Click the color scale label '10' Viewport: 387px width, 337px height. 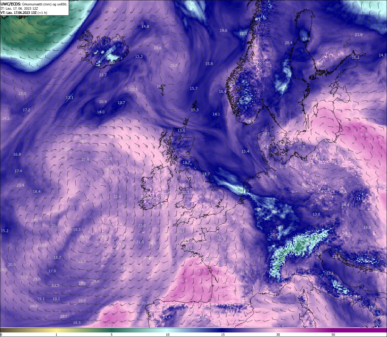(x=167, y=335)
